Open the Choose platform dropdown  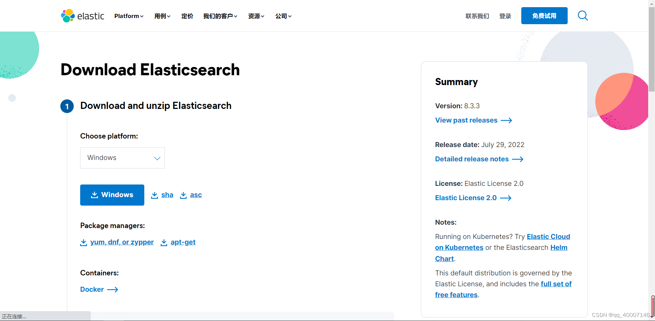122,158
